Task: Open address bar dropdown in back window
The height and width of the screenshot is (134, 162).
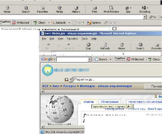Action: pos(145,17)
